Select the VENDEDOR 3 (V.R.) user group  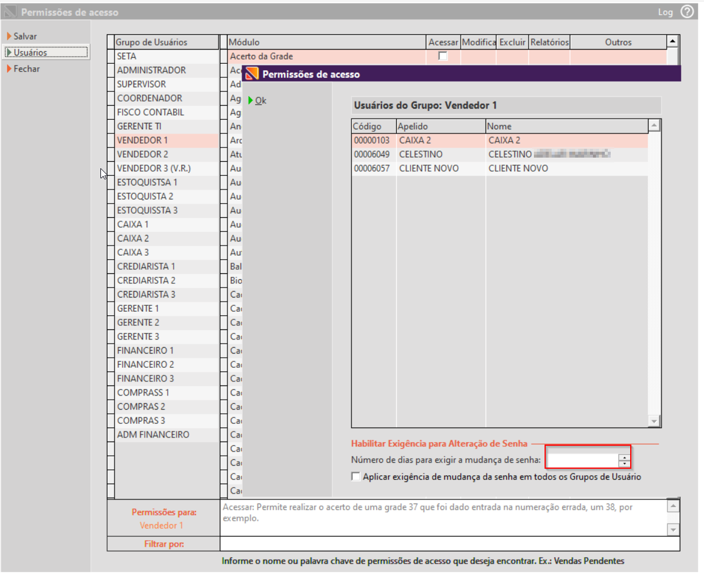[167, 168]
